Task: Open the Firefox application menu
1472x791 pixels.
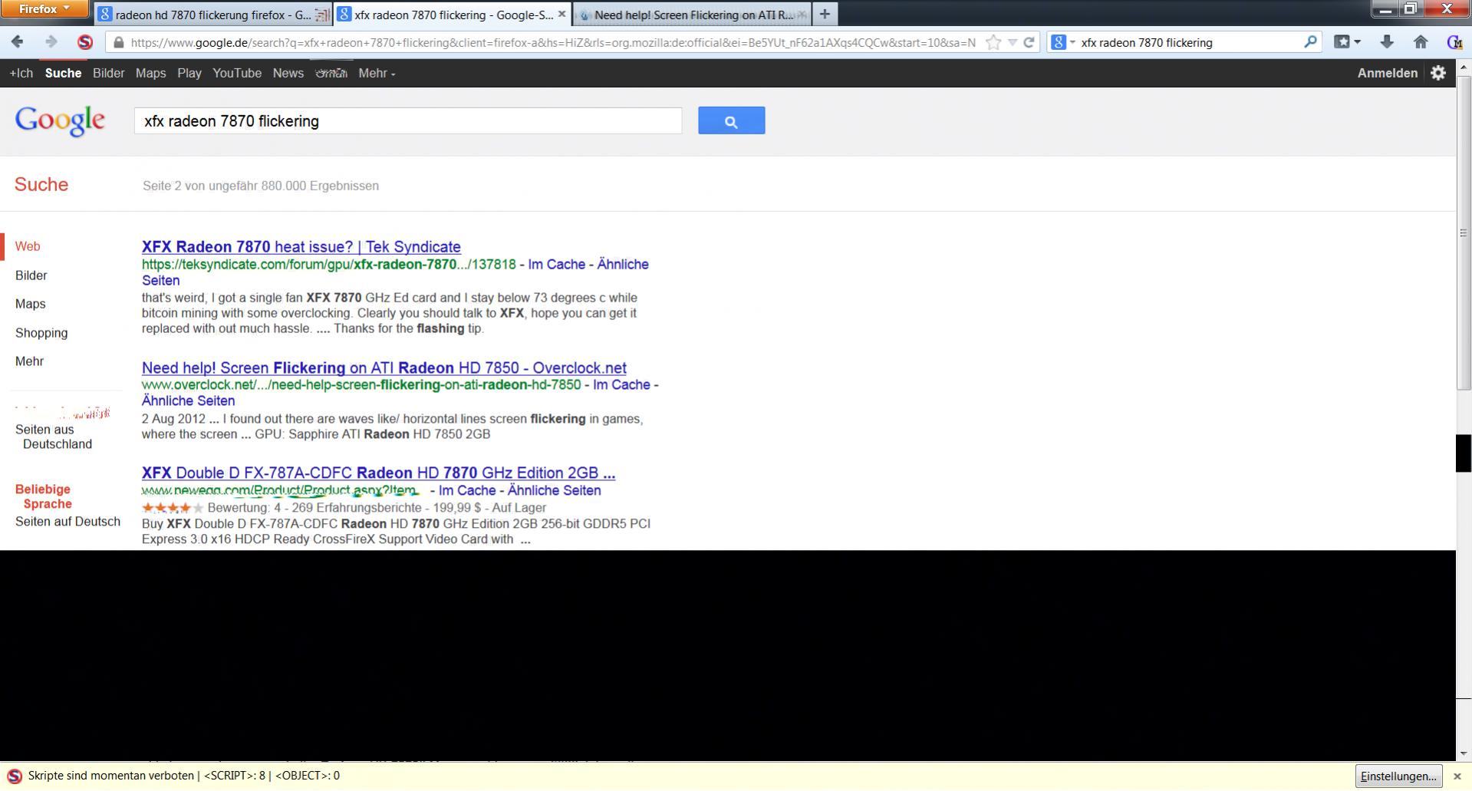Action: [x=44, y=9]
